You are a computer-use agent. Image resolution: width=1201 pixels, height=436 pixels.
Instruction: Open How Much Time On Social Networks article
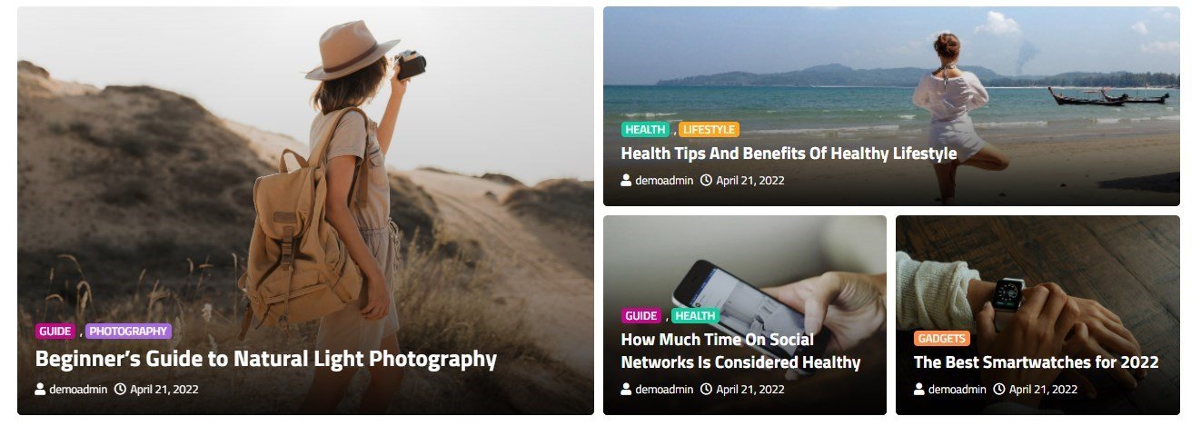(x=740, y=351)
